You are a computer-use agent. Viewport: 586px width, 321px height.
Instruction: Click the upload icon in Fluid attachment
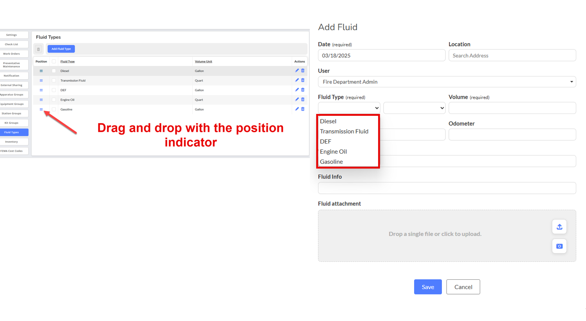tap(559, 227)
